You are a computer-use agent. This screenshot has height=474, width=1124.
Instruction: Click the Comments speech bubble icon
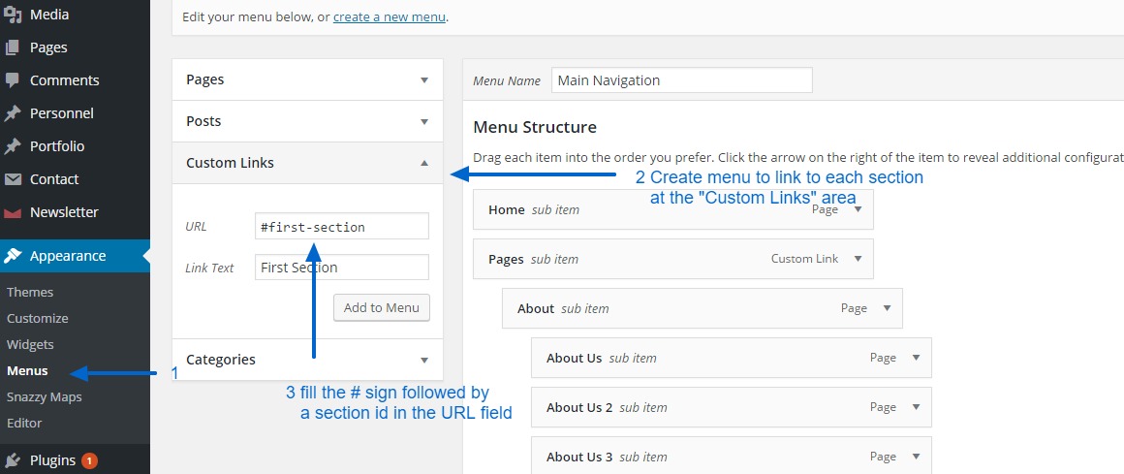point(13,80)
